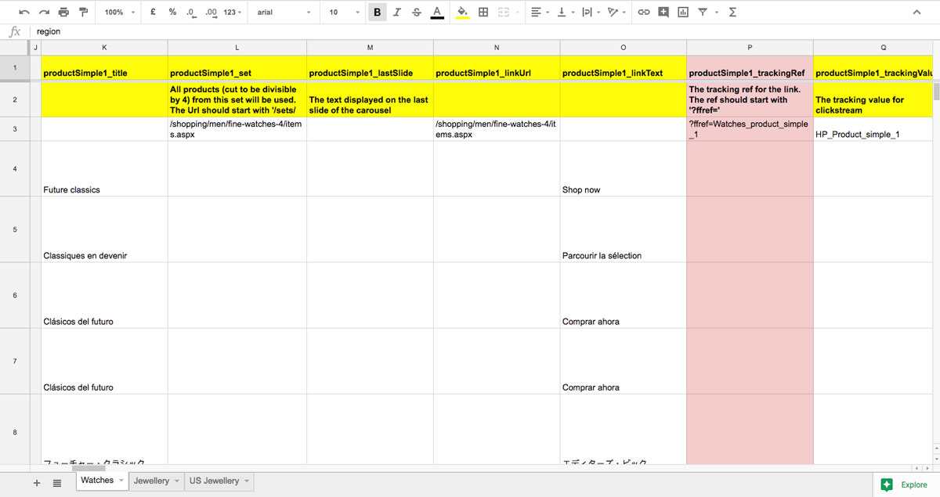Collapse the menus with chevron icon
The image size is (940, 497).
[916, 13]
